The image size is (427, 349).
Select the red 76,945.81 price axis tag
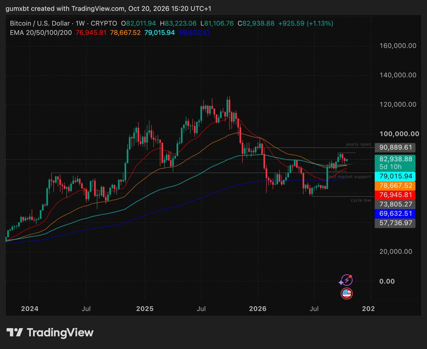tap(395, 195)
